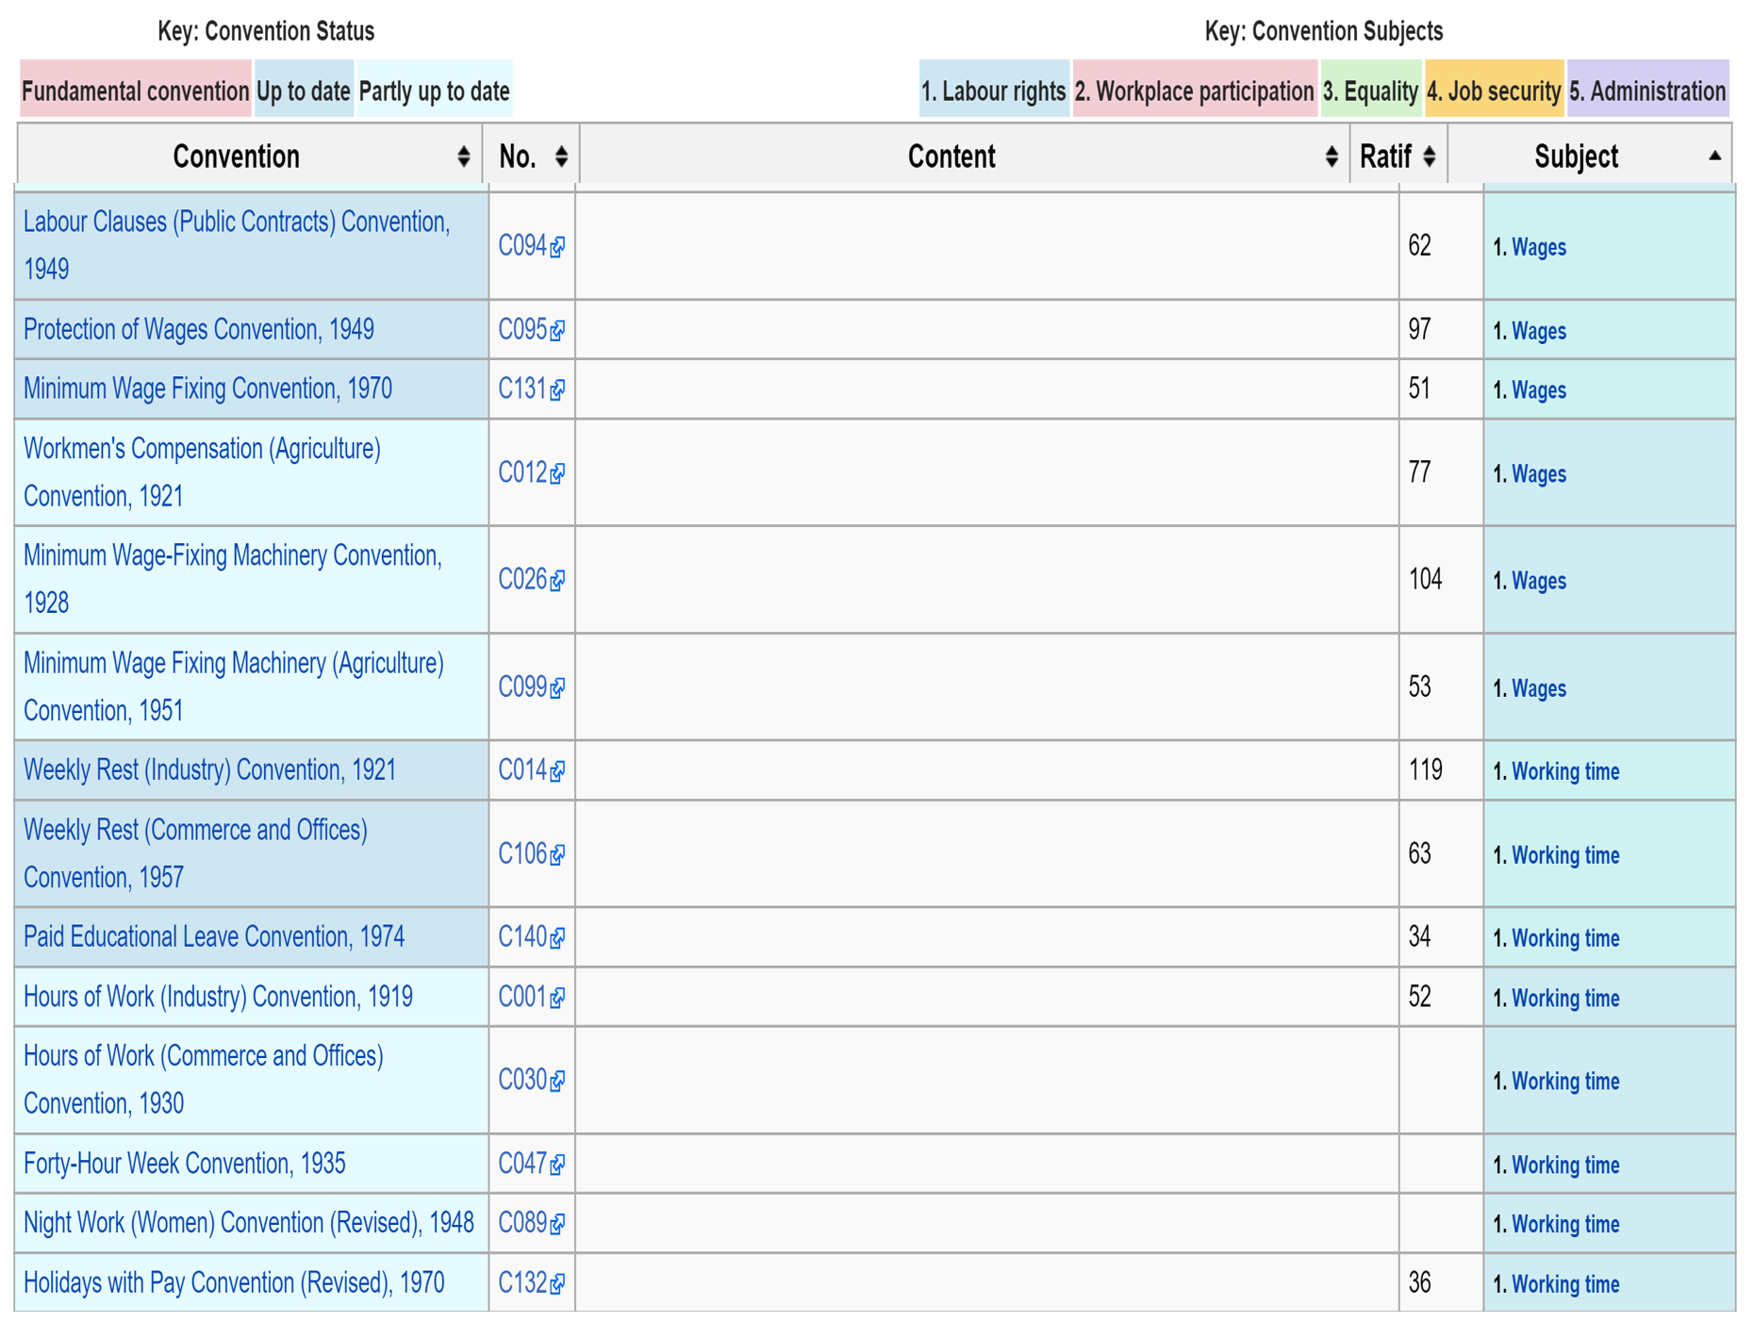Open external link C001

click(x=531, y=997)
